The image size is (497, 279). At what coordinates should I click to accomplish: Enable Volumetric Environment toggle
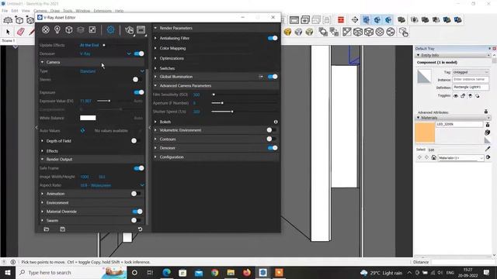click(271, 130)
